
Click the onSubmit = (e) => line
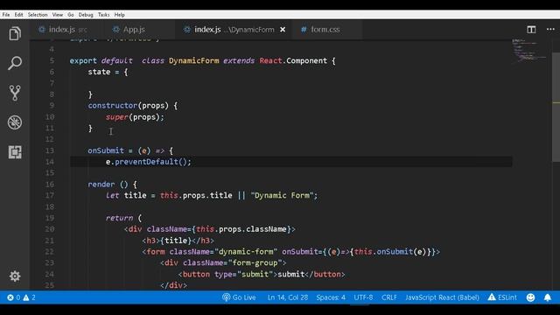(130, 150)
